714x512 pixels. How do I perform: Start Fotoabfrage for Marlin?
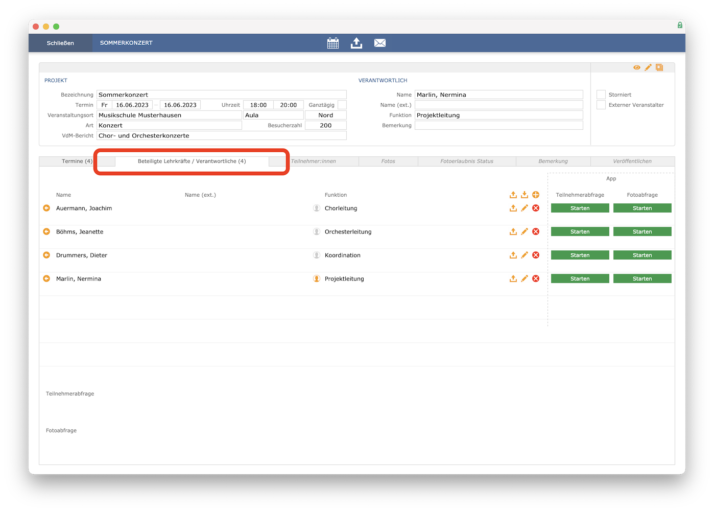[642, 278]
